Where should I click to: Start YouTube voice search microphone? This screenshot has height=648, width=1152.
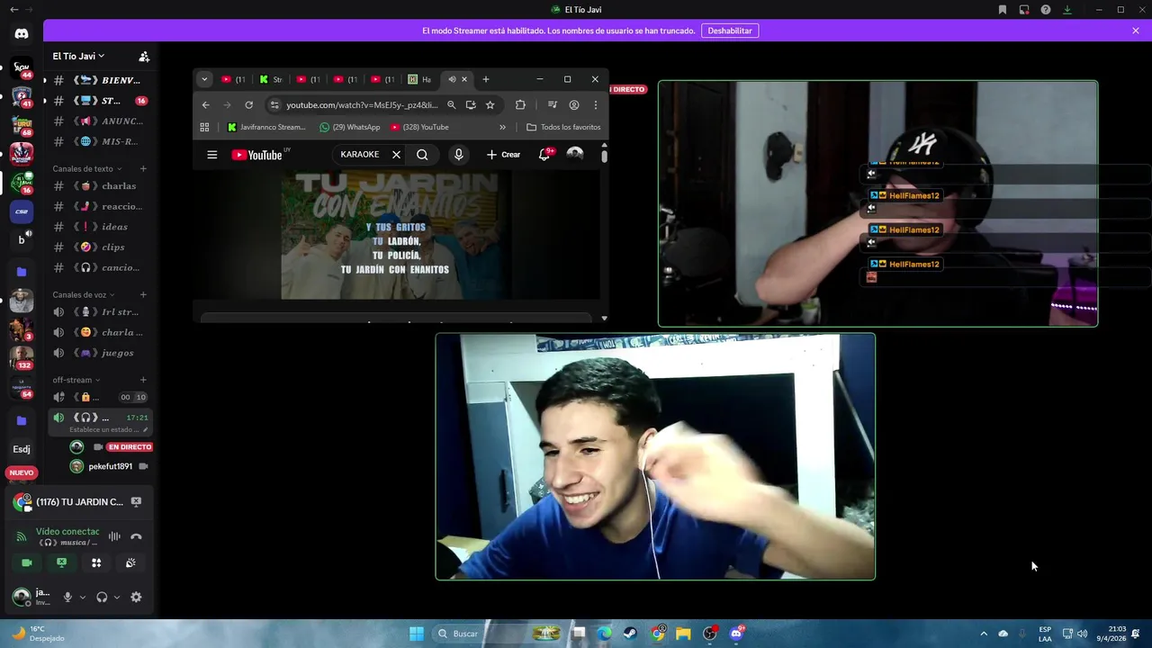point(459,155)
